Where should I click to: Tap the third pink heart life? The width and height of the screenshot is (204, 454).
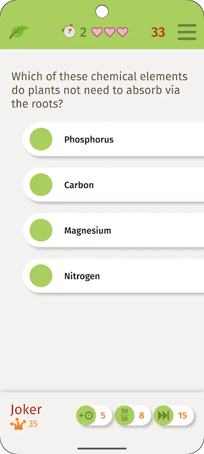tap(122, 32)
